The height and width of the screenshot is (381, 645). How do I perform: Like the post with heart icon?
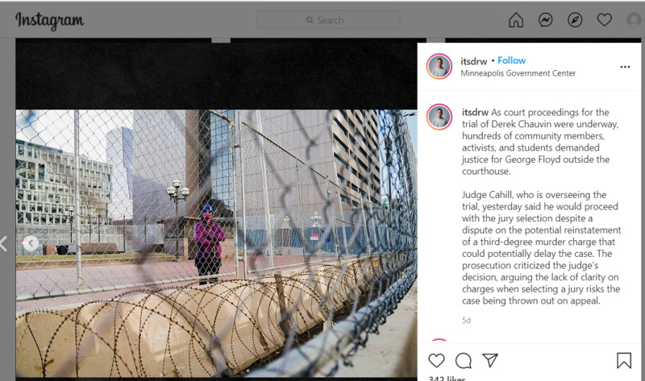(x=436, y=360)
